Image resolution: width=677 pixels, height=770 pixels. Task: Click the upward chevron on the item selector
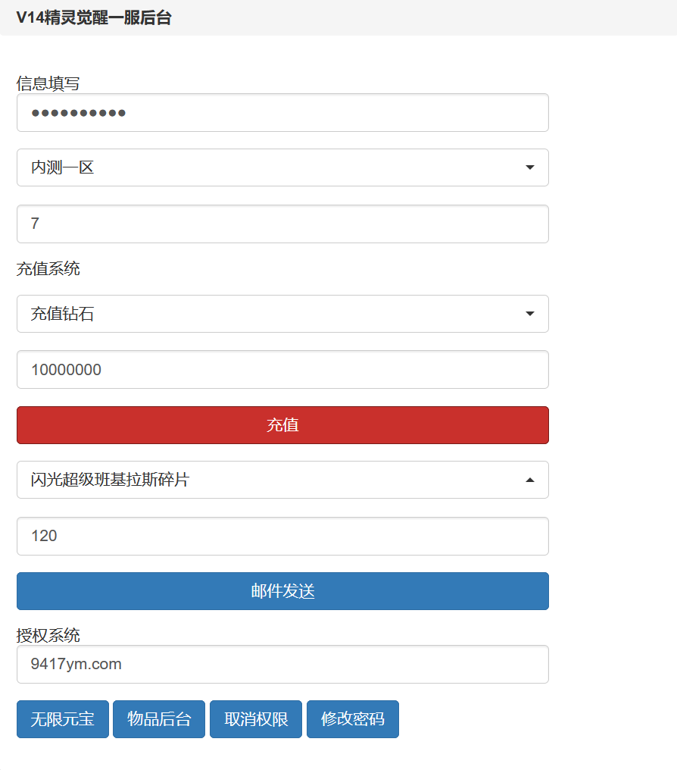coord(529,480)
